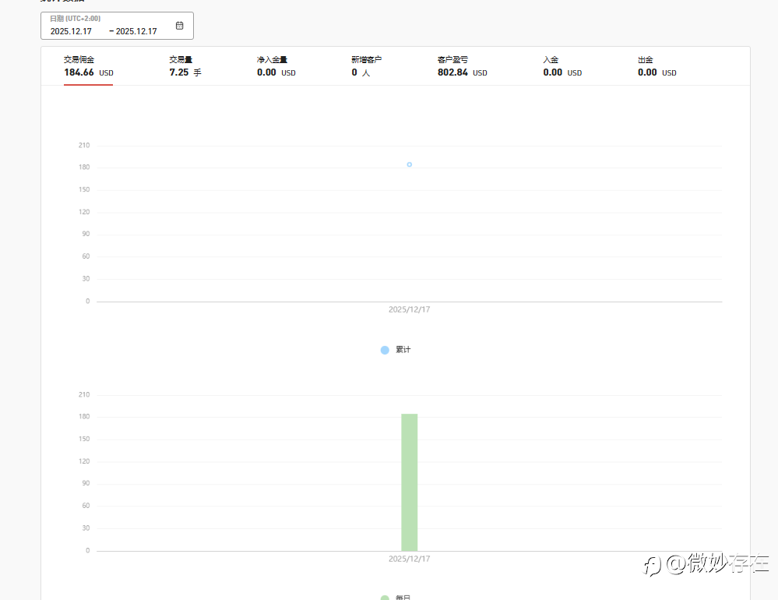
Task: Open the 新增客户 tab
Action: [366, 66]
